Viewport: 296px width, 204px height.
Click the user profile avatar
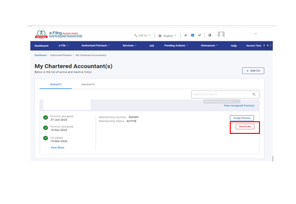221,35
